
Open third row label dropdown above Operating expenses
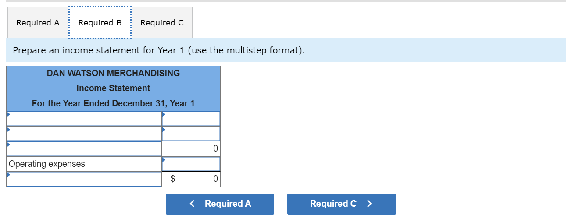[x=84, y=149]
